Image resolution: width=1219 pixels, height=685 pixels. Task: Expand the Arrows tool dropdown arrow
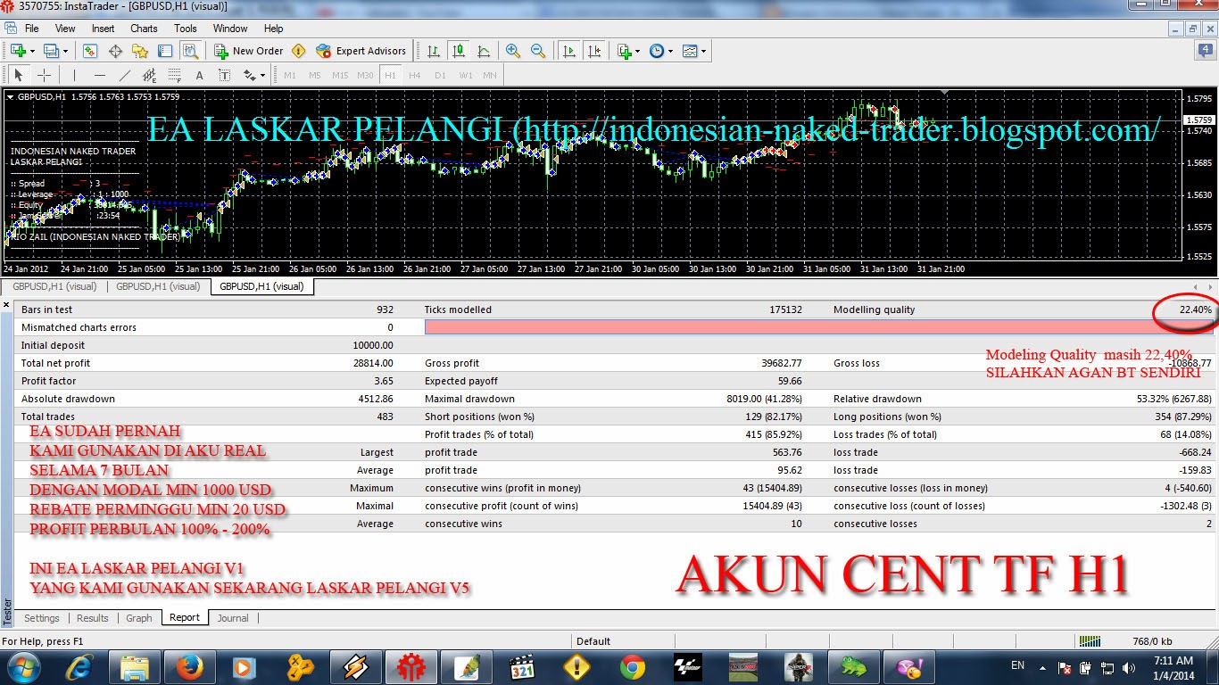click(262, 75)
